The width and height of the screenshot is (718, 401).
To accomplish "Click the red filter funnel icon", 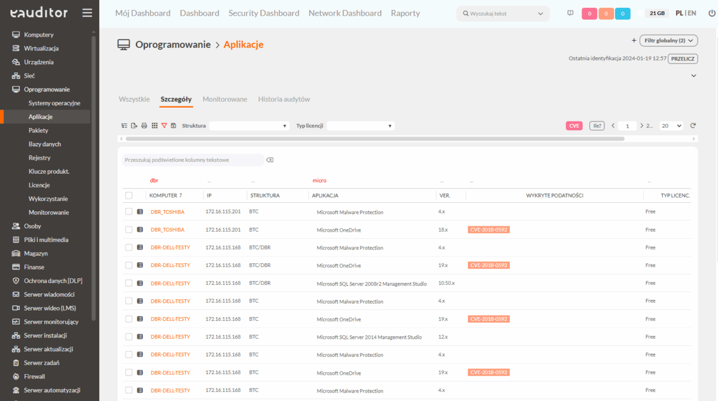I will point(164,126).
